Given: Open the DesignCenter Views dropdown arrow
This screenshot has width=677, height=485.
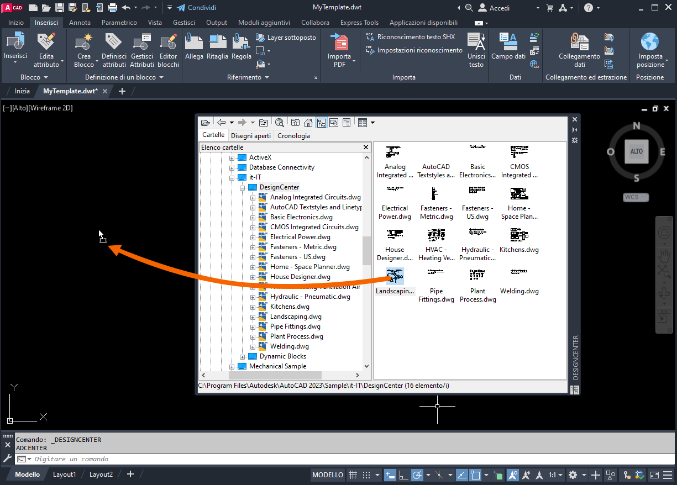Looking at the screenshot, I should [373, 123].
